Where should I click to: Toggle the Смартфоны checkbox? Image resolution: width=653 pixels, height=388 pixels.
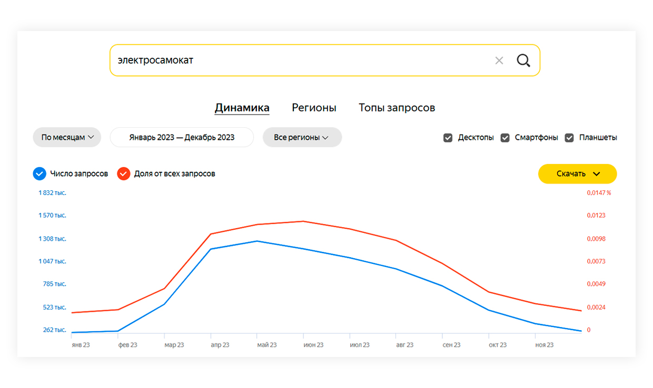(505, 138)
